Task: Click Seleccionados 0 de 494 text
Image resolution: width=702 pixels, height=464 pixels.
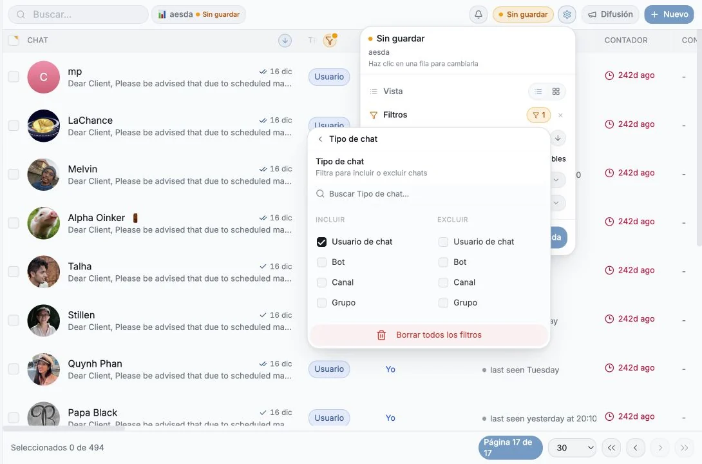Action: [x=57, y=447]
